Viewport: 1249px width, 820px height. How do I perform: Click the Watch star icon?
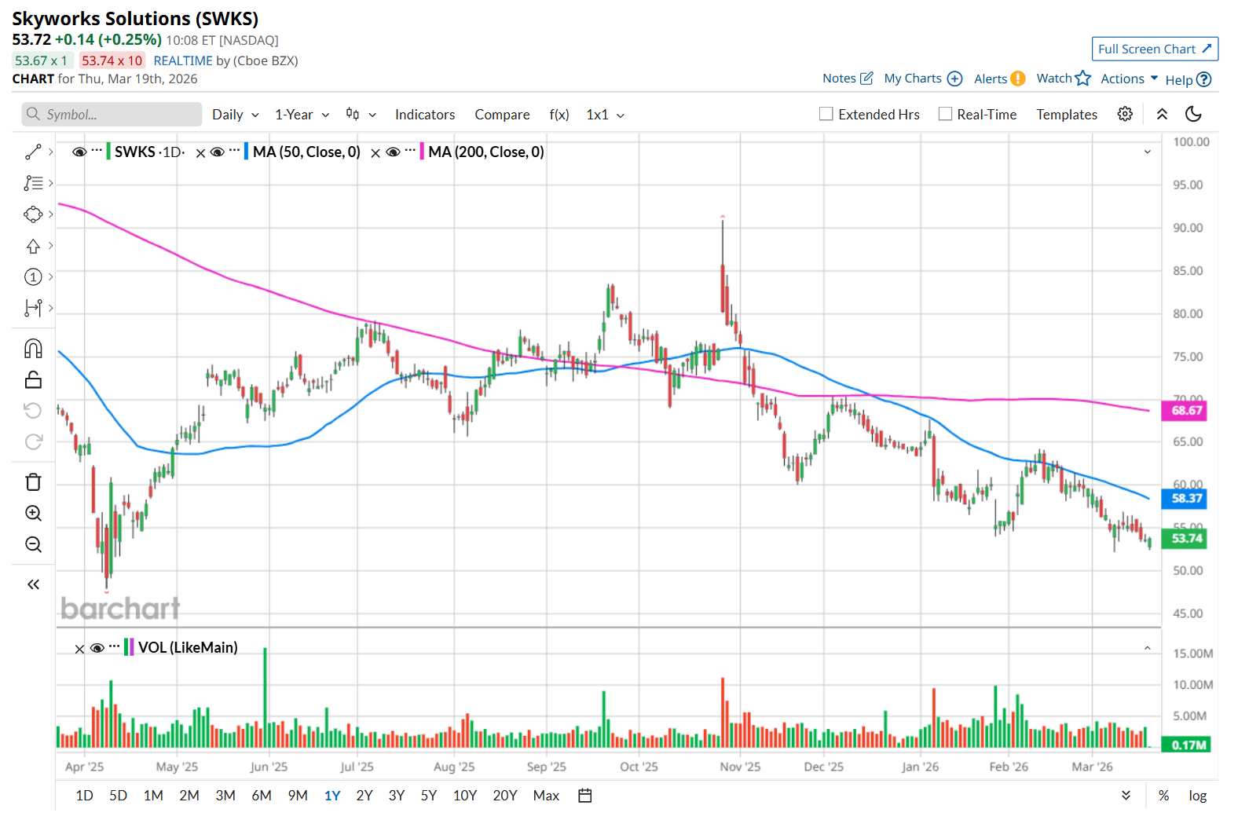pyautogui.click(x=1083, y=78)
